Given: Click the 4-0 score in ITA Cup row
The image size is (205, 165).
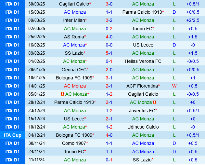Looking at the screenshot, I should (x=109, y=135).
